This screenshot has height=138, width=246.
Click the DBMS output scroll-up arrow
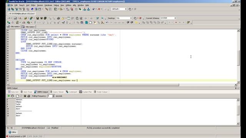pos(238,100)
